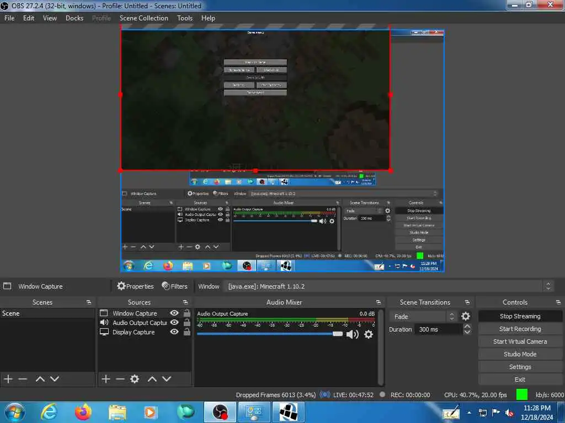This screenshot has width=565, height=423.
Task: Click the Duration 300 ms field
Action: (x=438, y=329)
